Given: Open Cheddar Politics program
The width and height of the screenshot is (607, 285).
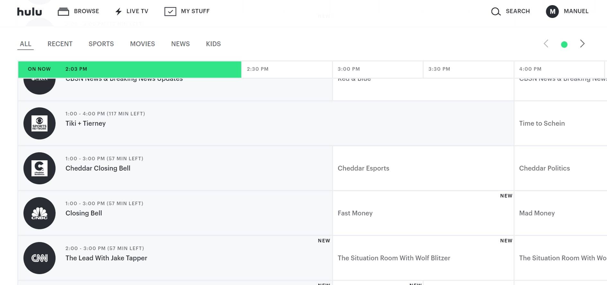Looking at the screenshot, I should [561, 168].
